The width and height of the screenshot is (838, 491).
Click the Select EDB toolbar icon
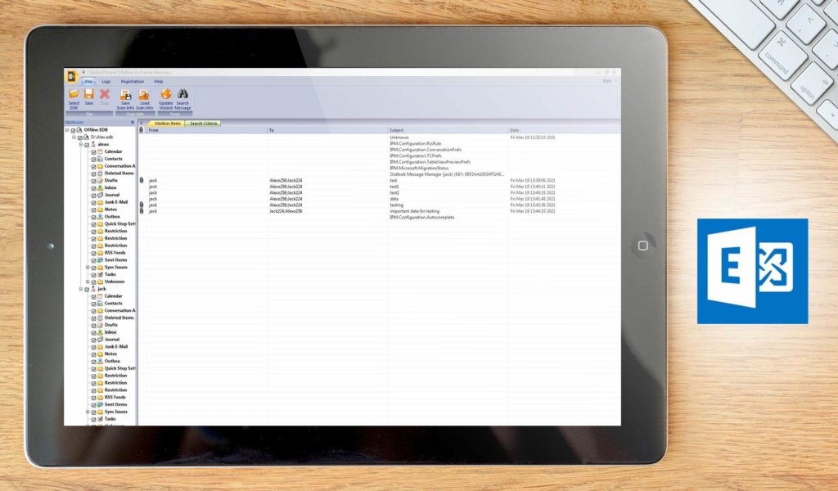tap(74, 95)
